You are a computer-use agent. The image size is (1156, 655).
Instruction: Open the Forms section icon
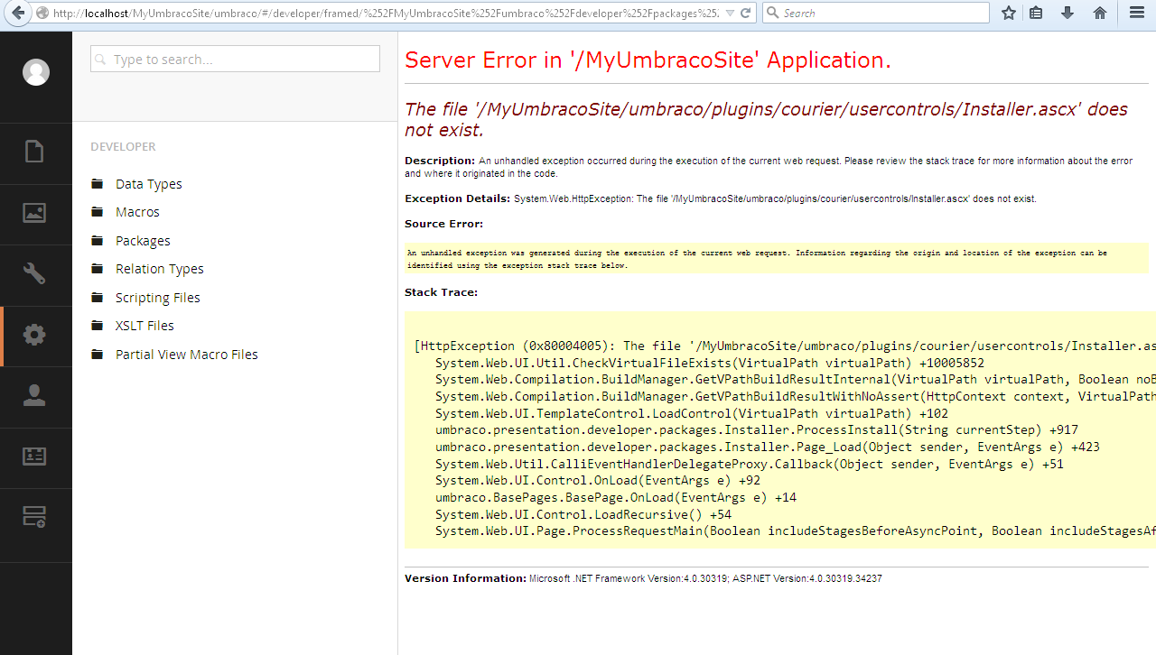coord(34,517)
